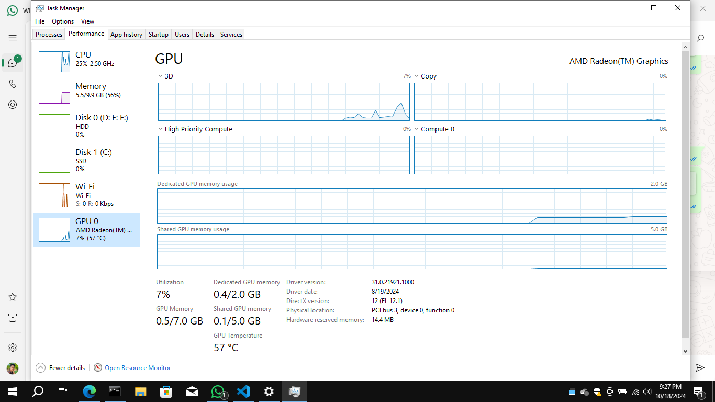
Task: Click WhatsApp search magnifier icon
Action: click(701, 38)
